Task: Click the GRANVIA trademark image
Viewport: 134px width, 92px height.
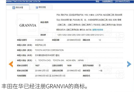Action: 28,25
